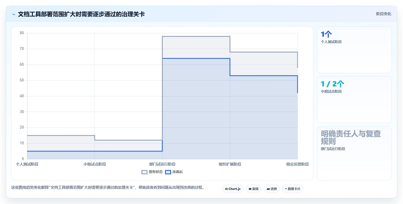
Task: Select the 明确责任人与复查规则 card
Action: [354, 153]
